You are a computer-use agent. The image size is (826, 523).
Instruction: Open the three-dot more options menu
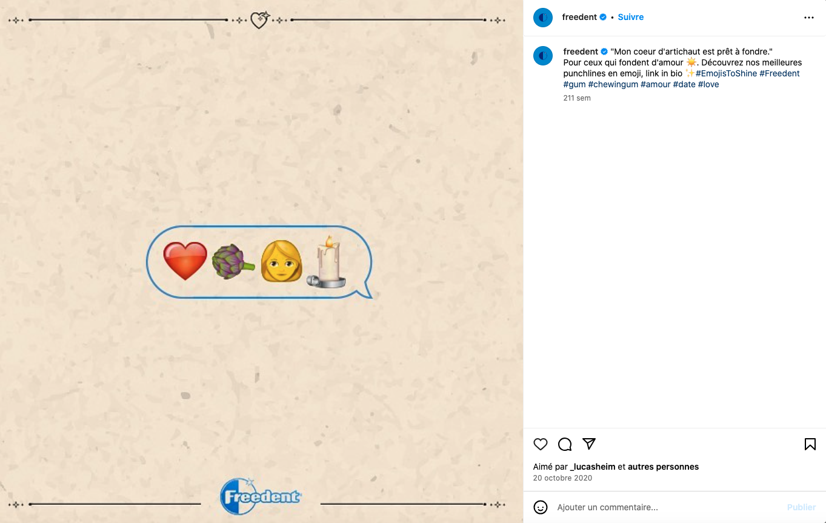(x=809, y=18)
